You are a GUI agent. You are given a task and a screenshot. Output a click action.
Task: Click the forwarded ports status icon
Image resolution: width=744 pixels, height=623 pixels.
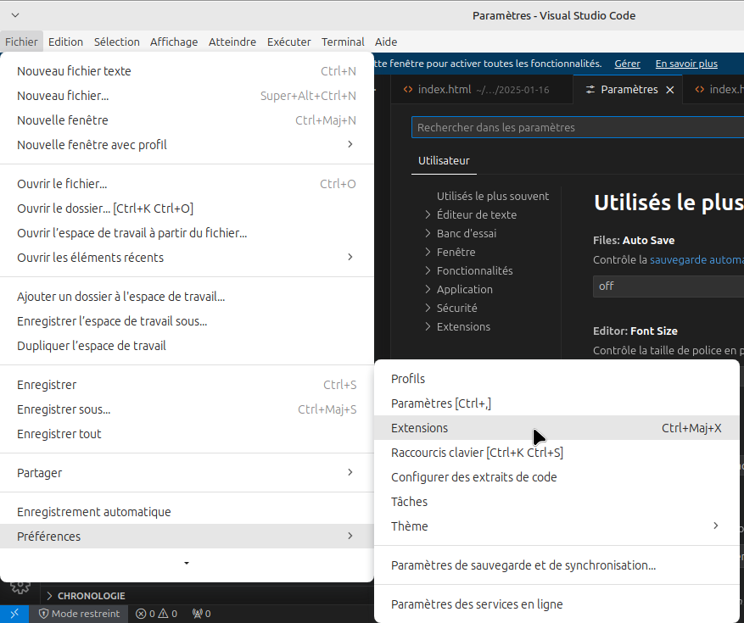coord(201,614)
